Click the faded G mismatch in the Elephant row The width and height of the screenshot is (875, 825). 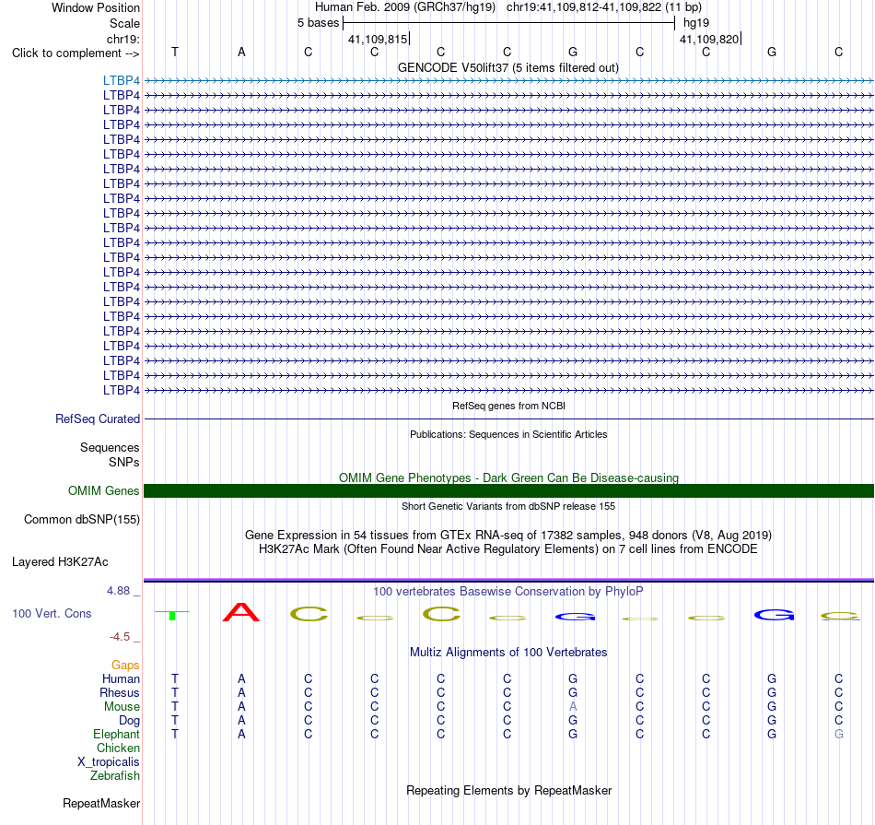pyautogui.click(x=838, y=735)
